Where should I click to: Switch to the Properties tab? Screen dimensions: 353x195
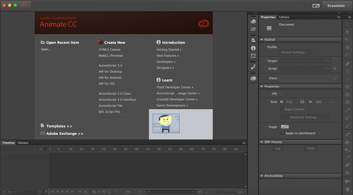point(268,17)
